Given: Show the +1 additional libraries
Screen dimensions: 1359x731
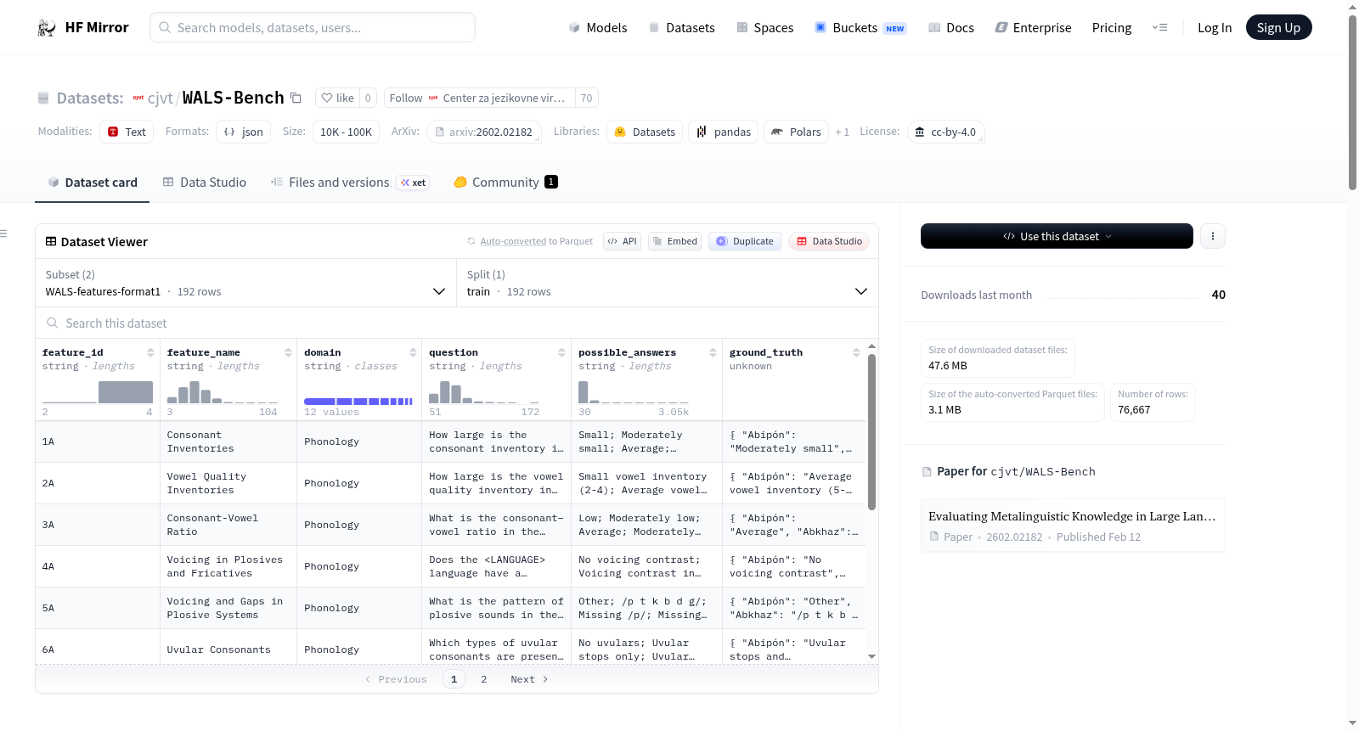Looking at the screenshot, I should (x=842, y=132).
